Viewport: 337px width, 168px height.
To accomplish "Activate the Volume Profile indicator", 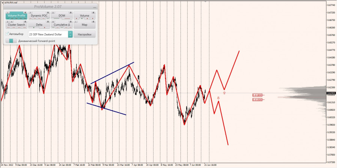I will click(x=16, y=15).
